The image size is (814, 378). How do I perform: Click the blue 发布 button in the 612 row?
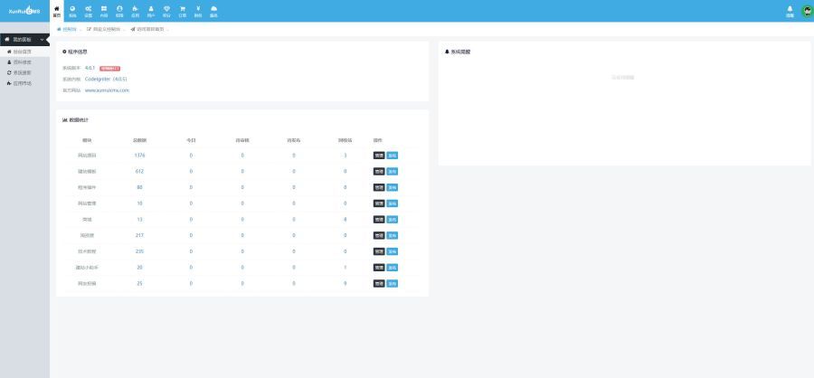393,171
